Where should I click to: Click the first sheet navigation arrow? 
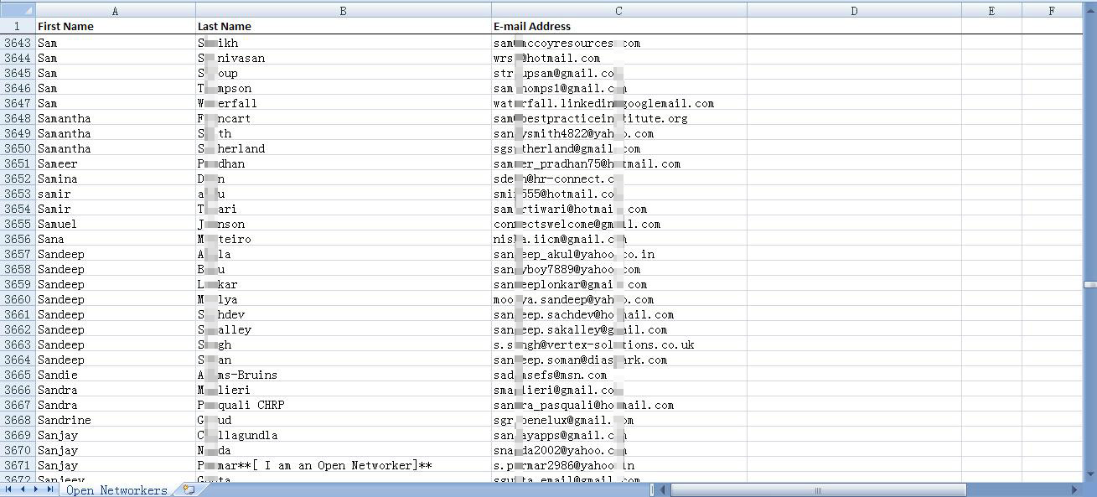[x=8, y=489]
